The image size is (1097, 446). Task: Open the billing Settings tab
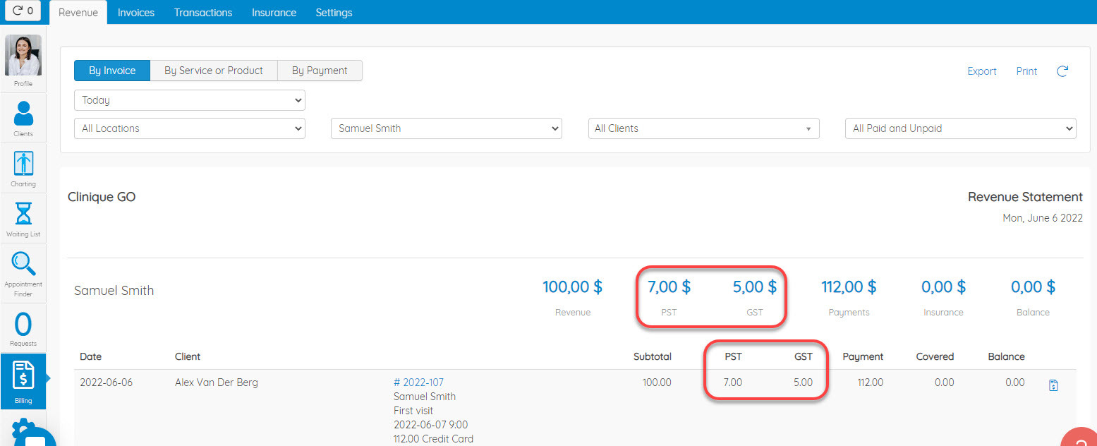pyautogui.click(x=334, y=13)
